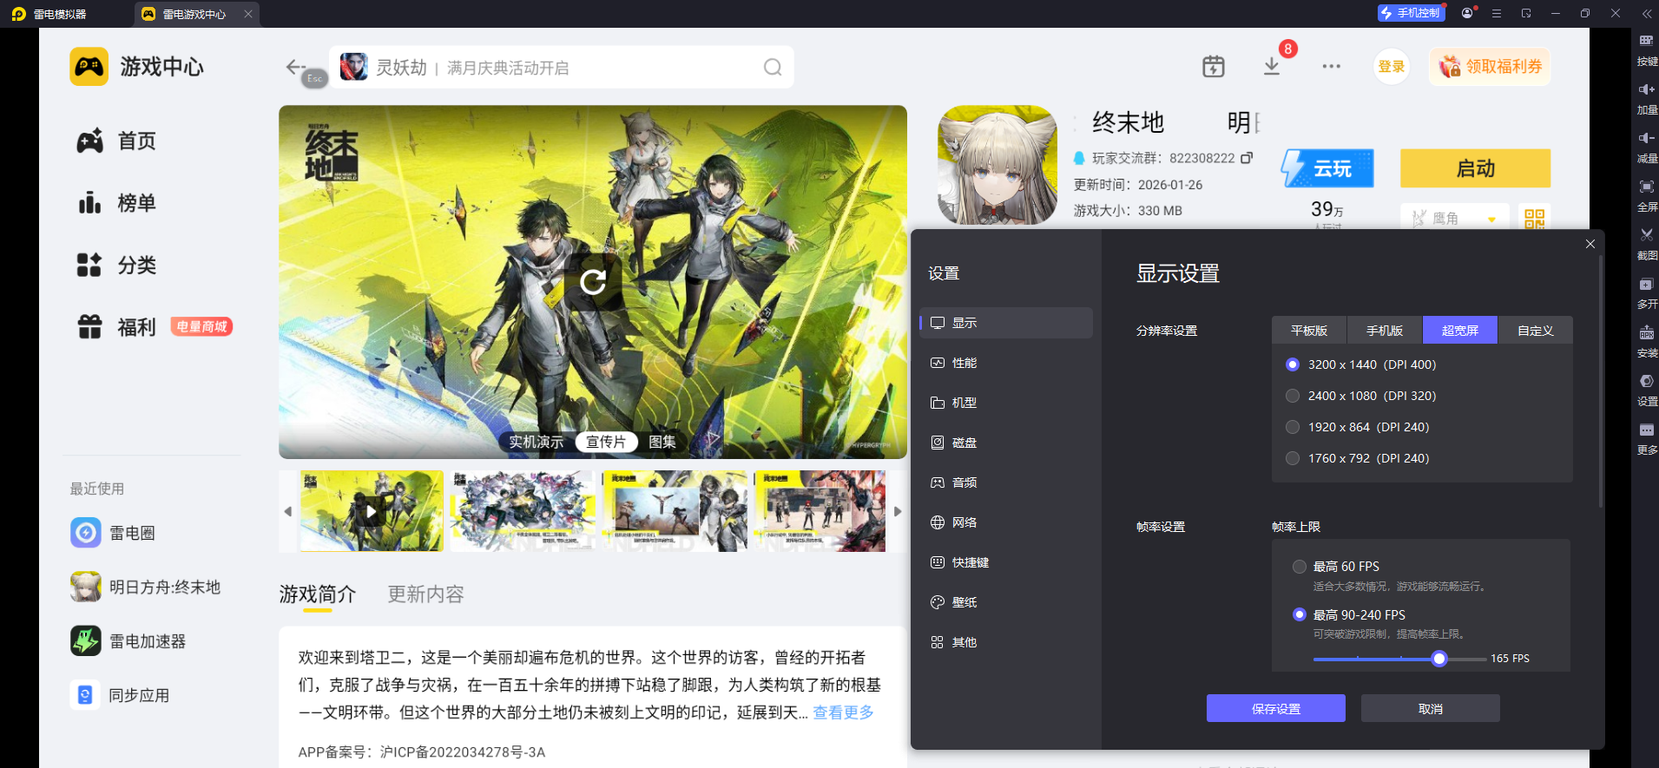Open the 其他 settings section

(x=1006, y=642)
